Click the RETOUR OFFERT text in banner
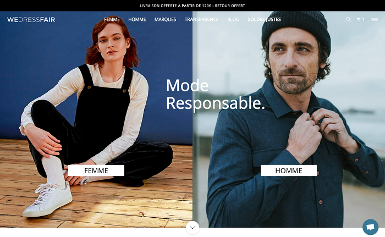The height and width of the screenshot is (237, 385). click(230, 5)
